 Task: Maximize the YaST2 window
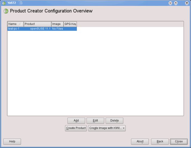point(176,3)
